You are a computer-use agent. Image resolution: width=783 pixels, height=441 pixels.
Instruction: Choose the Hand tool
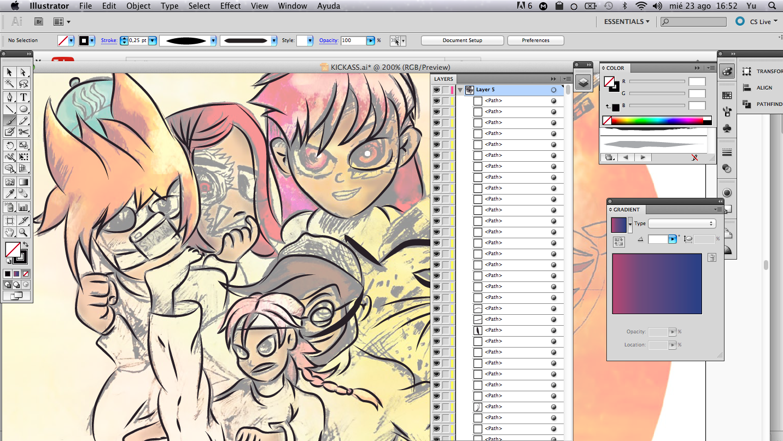tap(9, 232)
